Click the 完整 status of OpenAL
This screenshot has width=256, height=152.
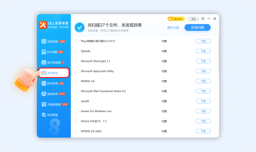click(x=164, y=51)
